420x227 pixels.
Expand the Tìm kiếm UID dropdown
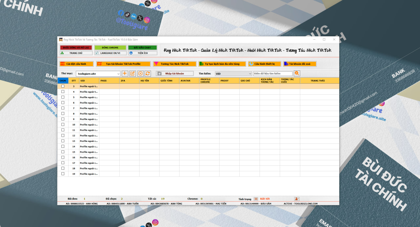pyautogui.click(x=250, y=74)
